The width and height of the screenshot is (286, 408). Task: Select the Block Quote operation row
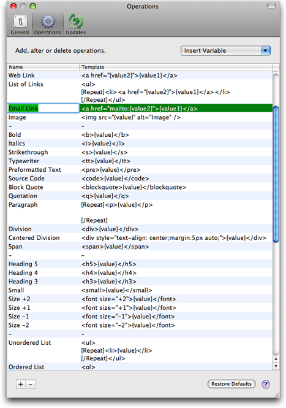pos(140,187)
